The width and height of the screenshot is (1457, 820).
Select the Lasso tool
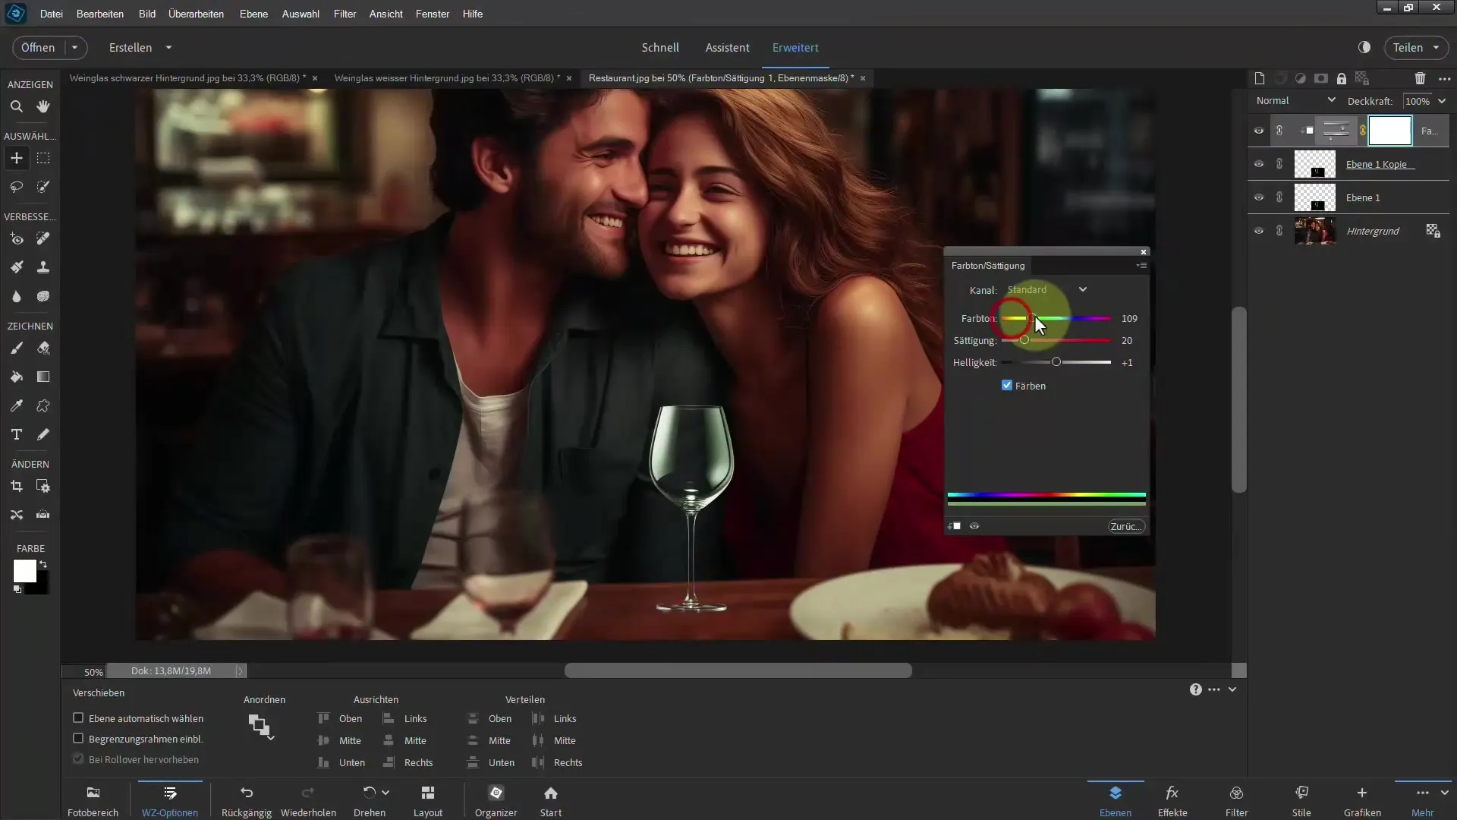click(16, 187)
